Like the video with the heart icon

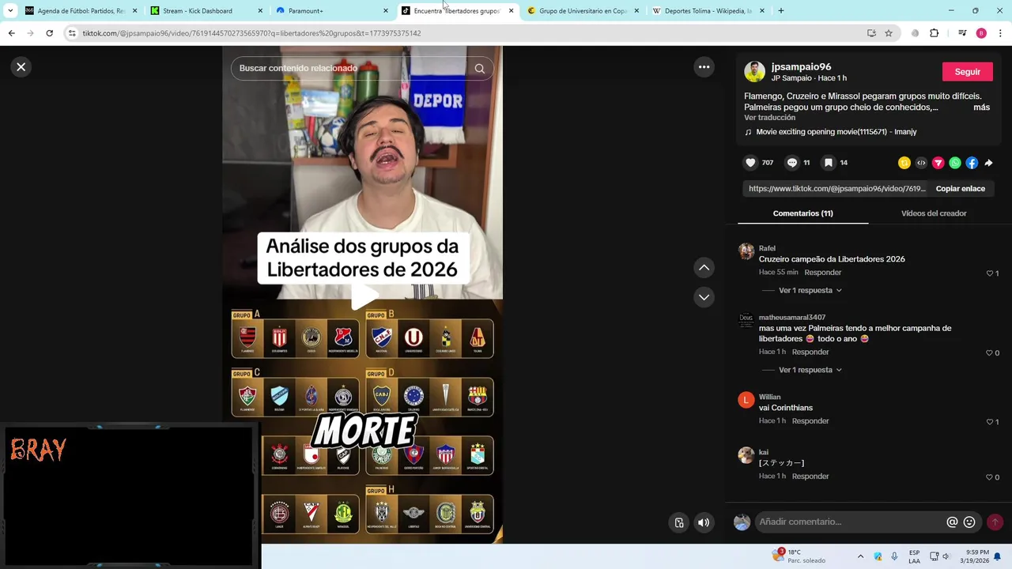coord(750,163)
